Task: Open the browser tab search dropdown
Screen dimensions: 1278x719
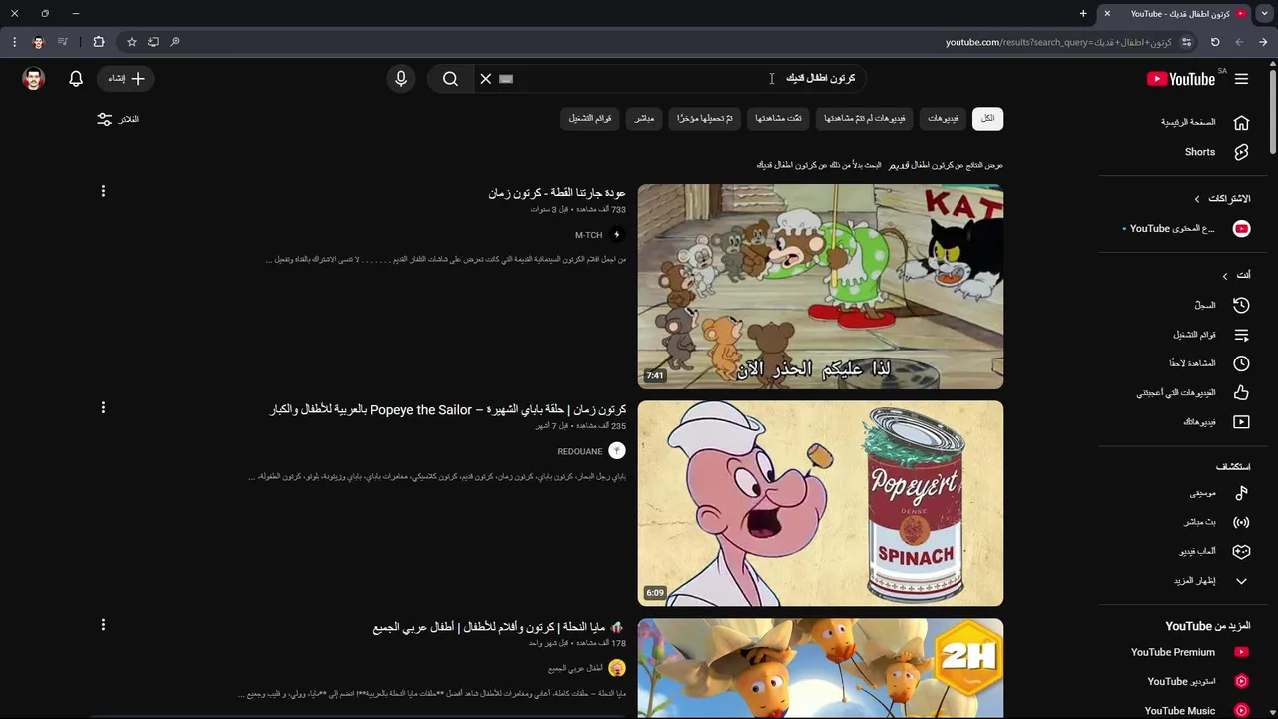Action: click(x=1265, y=14)
